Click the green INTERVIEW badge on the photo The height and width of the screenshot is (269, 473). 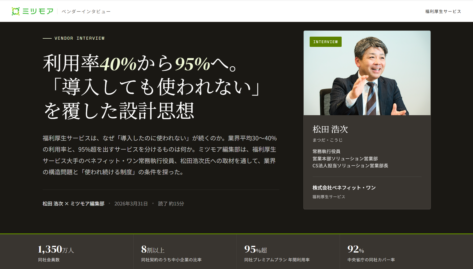click(x=325, y=42)
